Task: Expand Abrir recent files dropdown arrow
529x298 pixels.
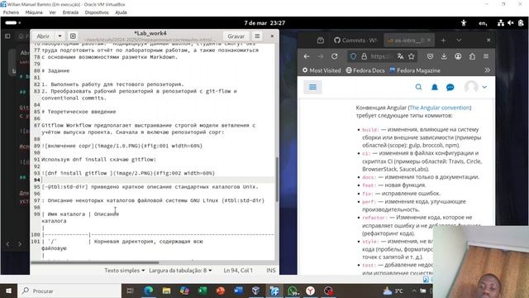Action: 60,36
